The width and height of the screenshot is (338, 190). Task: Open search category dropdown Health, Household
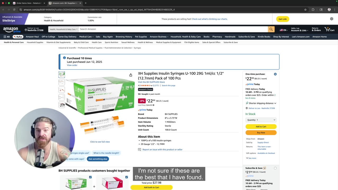(63, 29)
